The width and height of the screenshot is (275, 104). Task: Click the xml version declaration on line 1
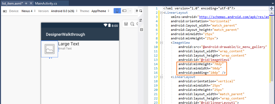[x=199, y=8]
